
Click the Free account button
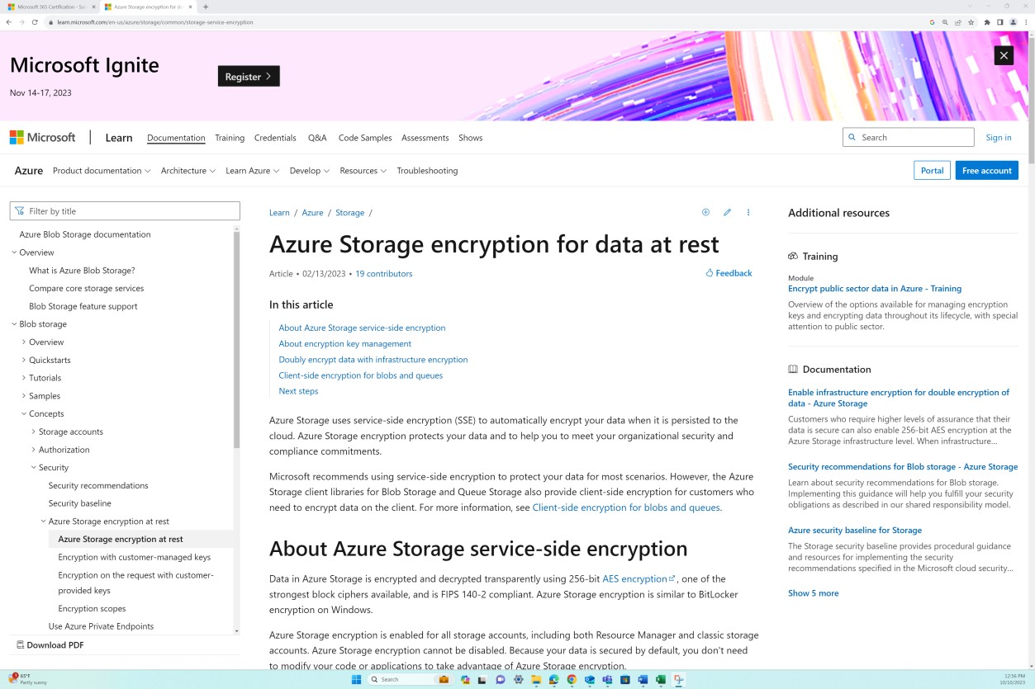pyautogui.click(x=986, y=170)
